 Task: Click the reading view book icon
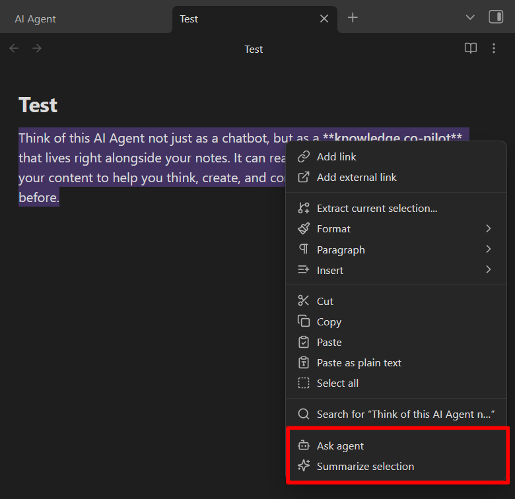point(470,49)
